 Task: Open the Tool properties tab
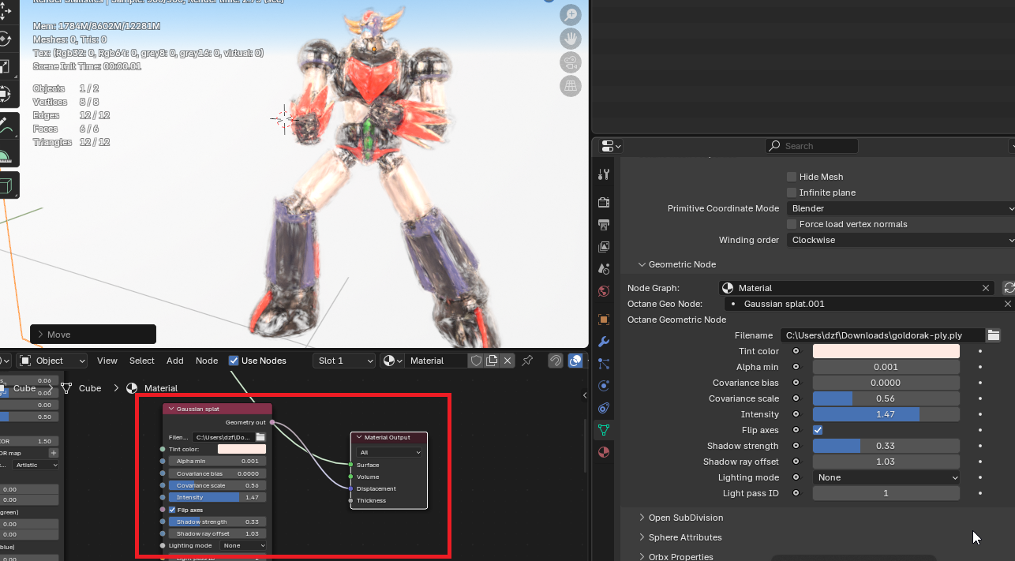pos(604,174)
